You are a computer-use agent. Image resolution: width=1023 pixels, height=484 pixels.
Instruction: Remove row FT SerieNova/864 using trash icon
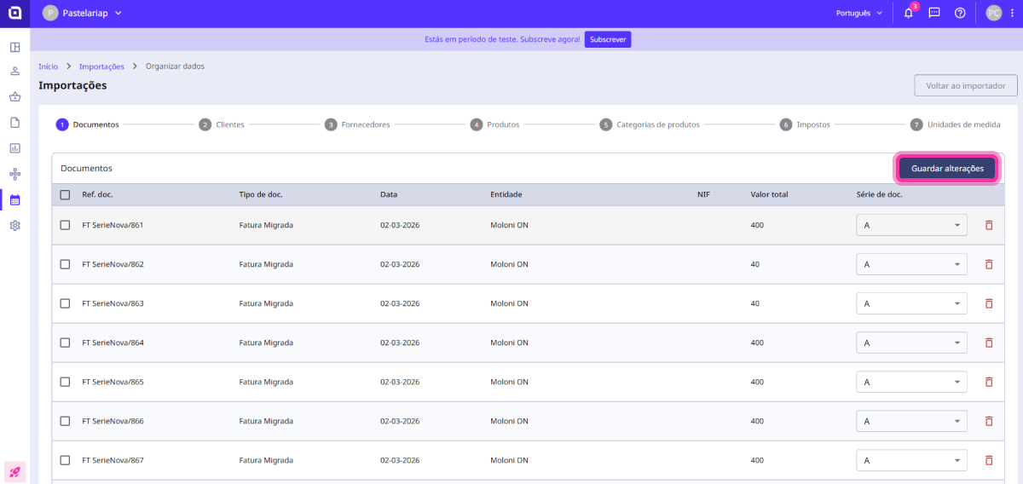pyautogui.click(x=989, y=343)
